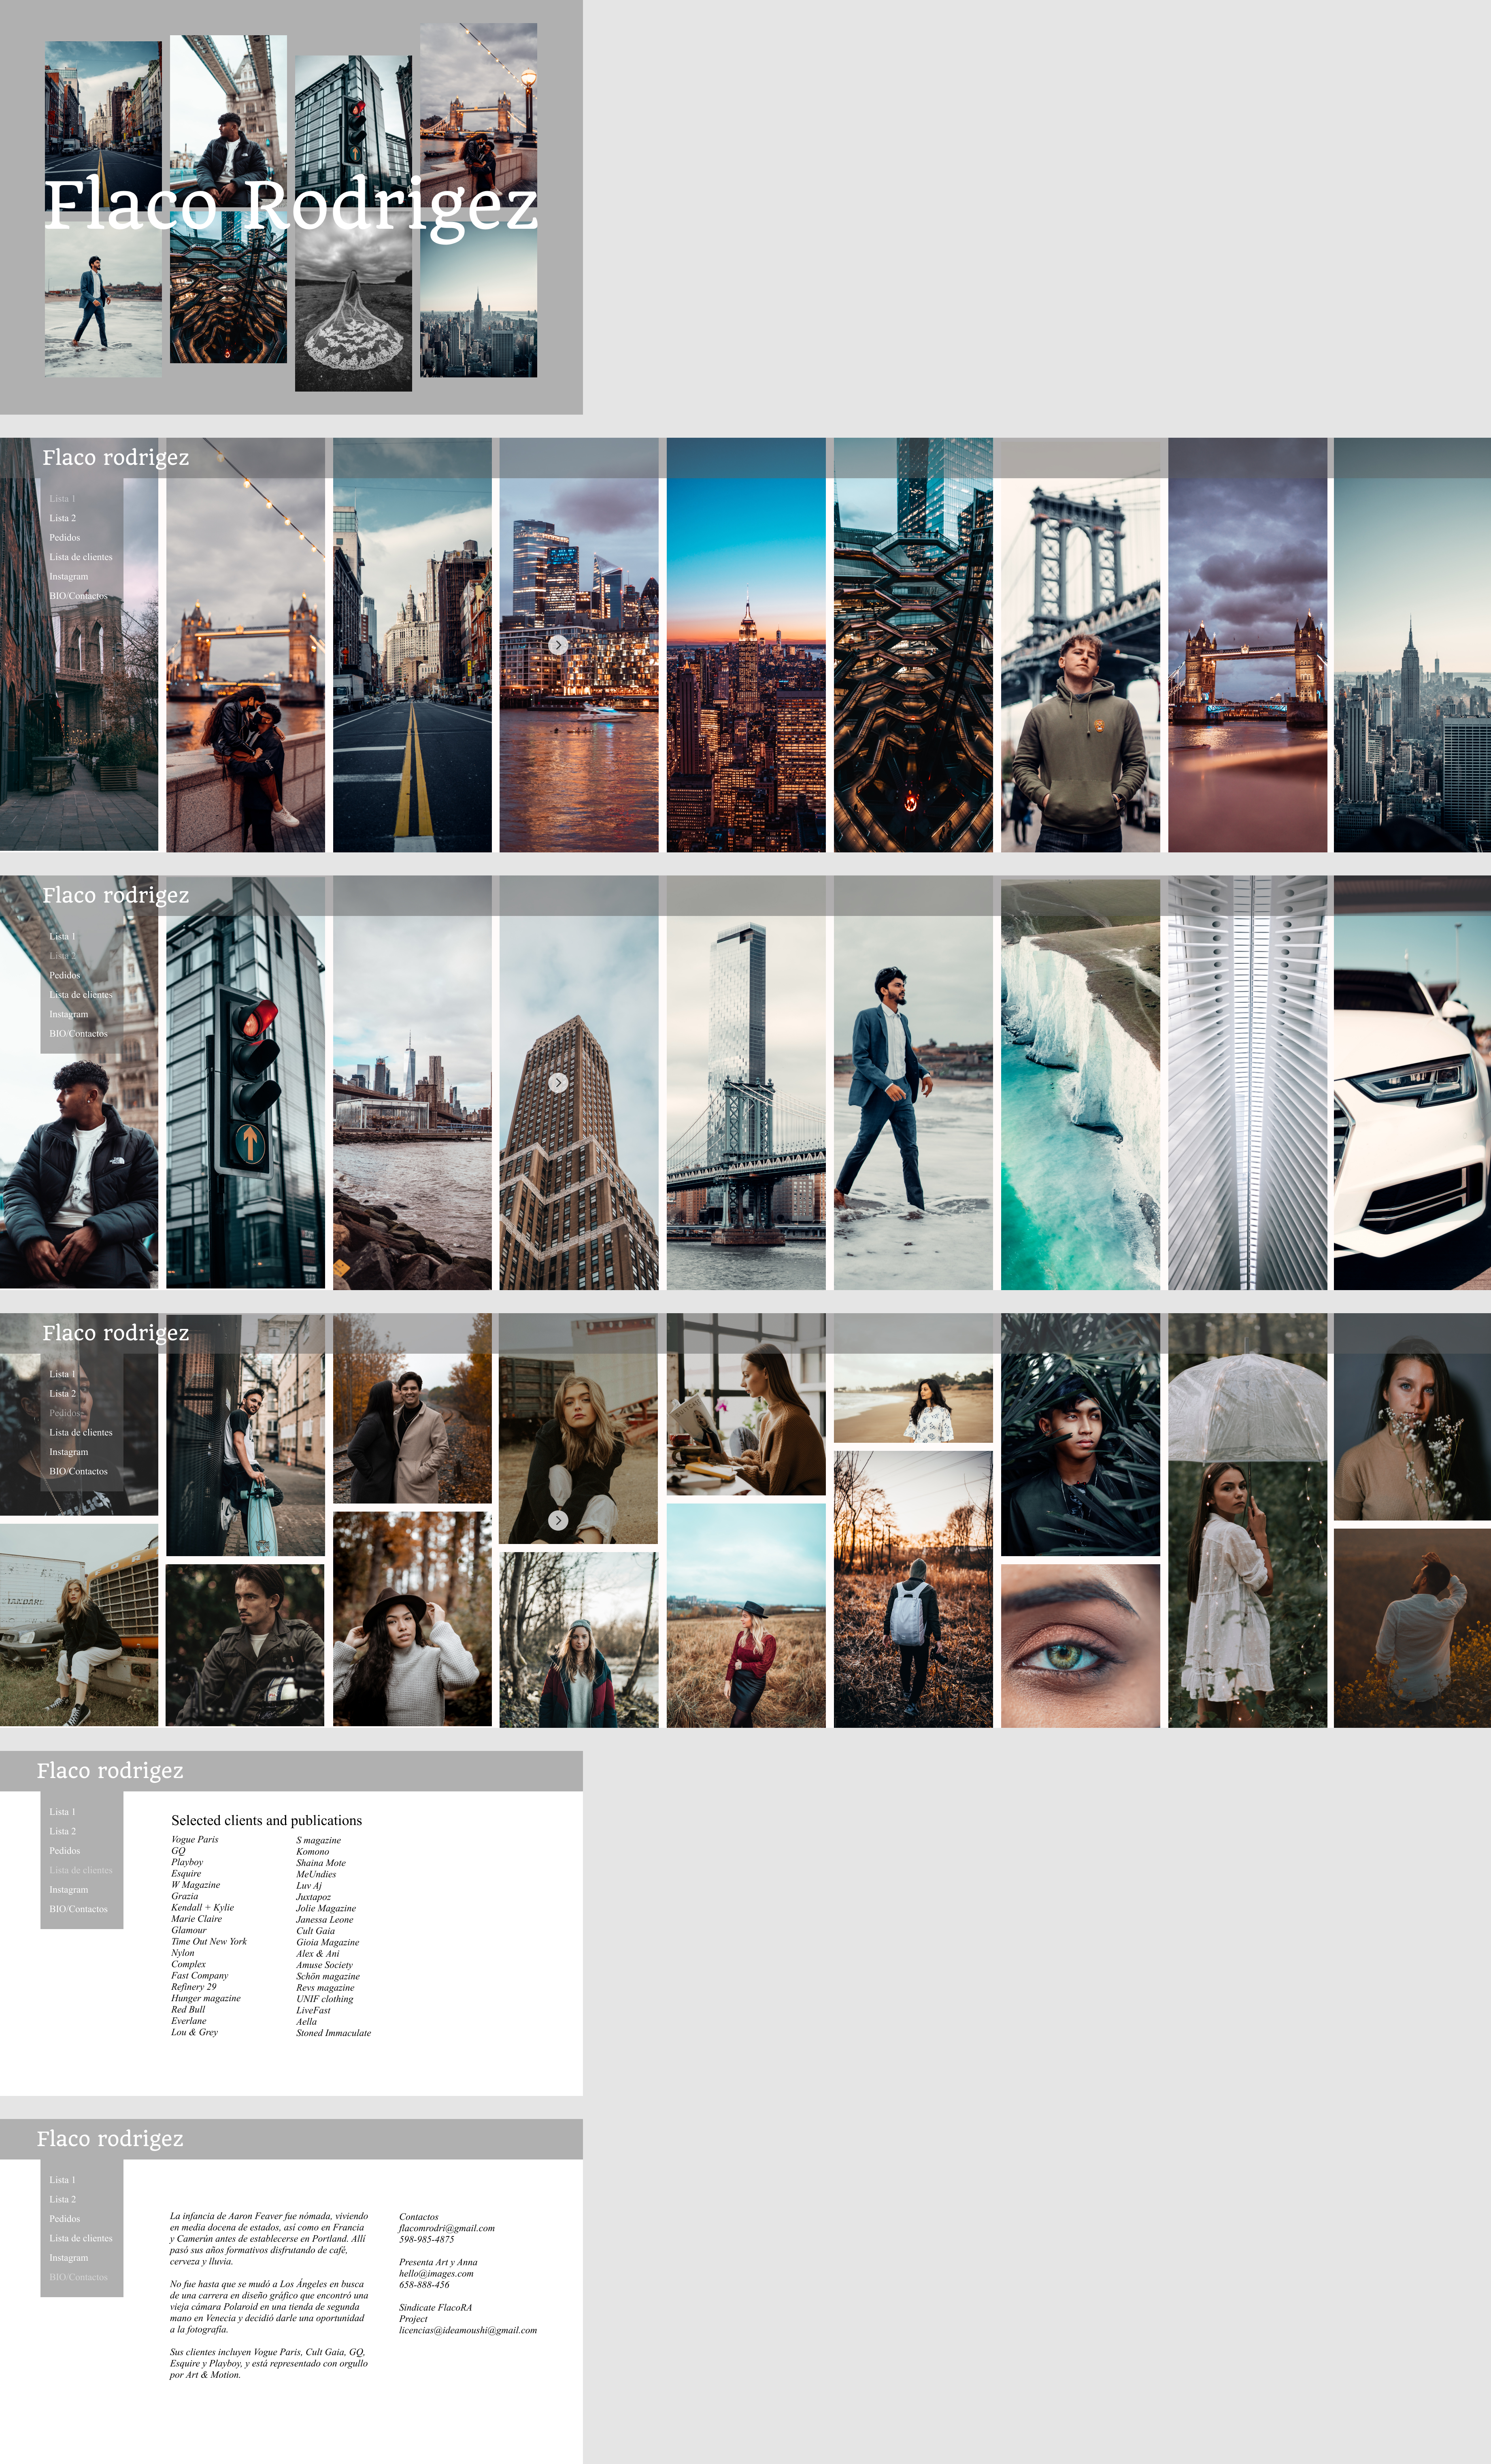This screenshot has height=2464, width=1491.
Task: Click the hello@images.com email
Action: [437, 2274]
